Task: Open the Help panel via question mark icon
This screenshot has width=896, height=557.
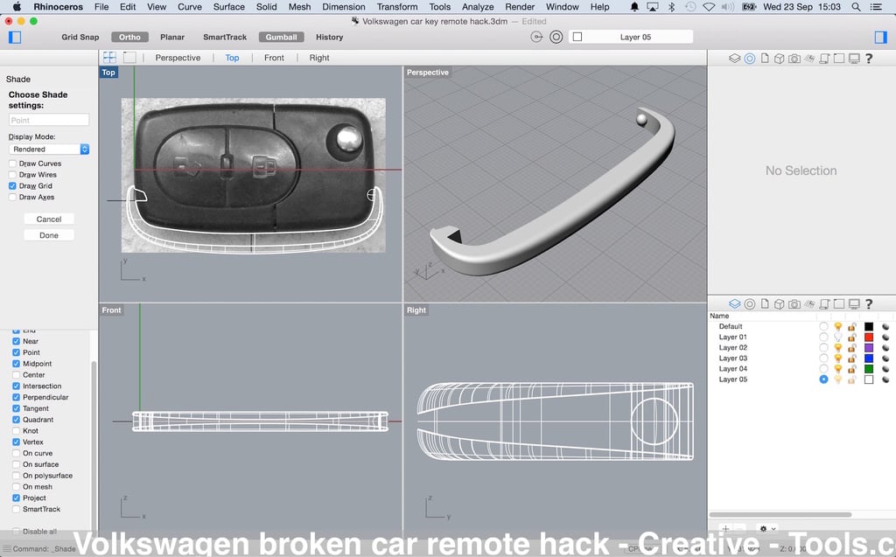Action: click(869, 58)
